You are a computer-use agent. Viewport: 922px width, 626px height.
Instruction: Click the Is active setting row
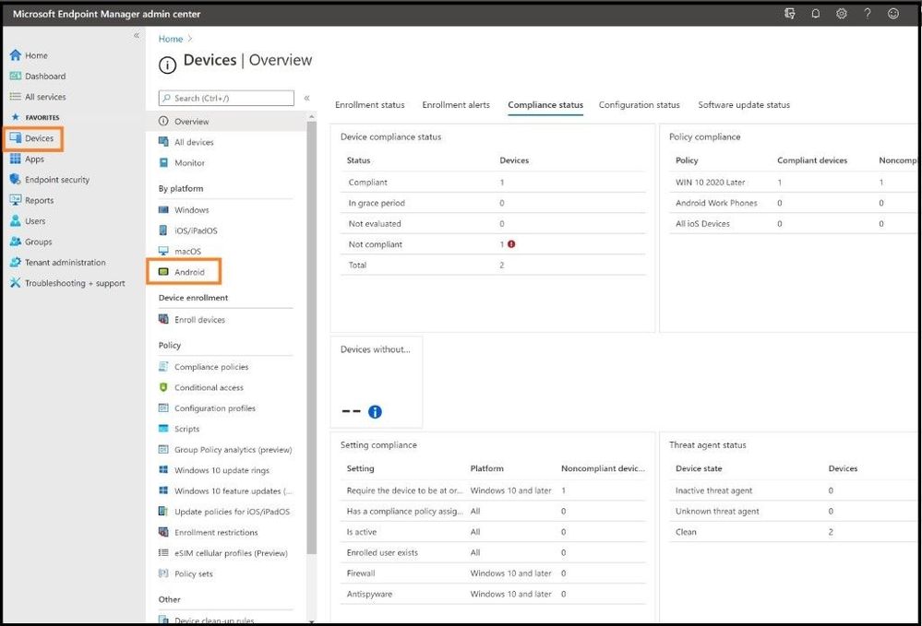pyautogui.click(x=493, y=532)
